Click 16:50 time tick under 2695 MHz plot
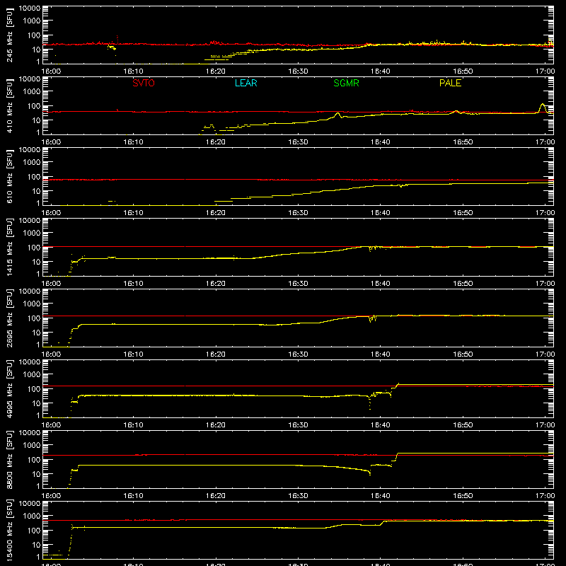This screenshot has width=566, height=566. [x=463, y=354]
